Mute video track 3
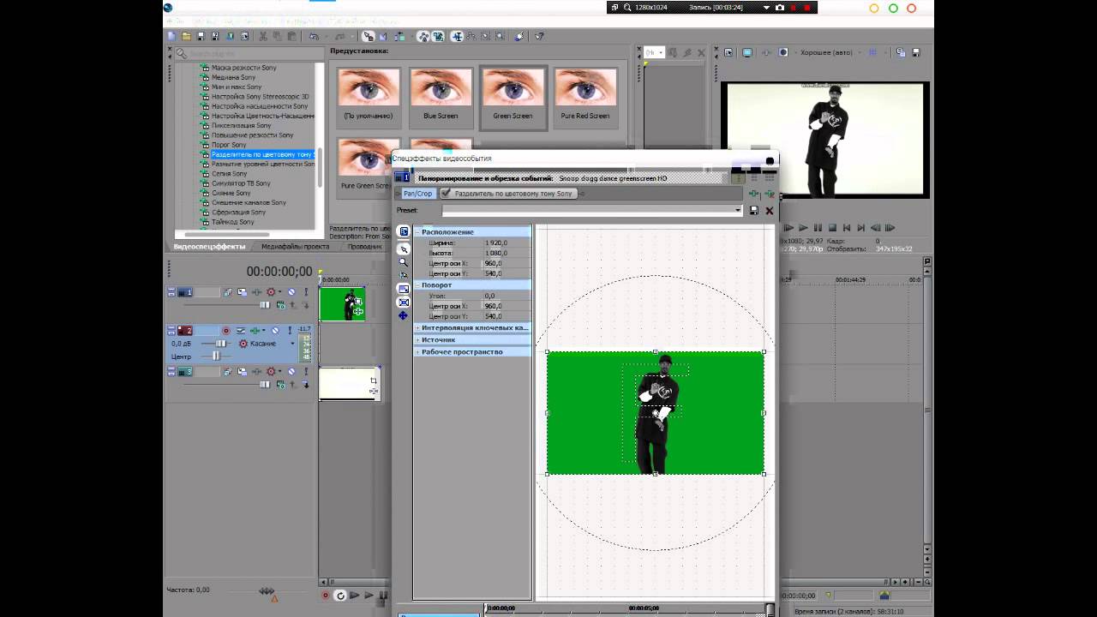The width and height of the screenshot is (1097, 617). pyautogui.click(x=291, y=372)
